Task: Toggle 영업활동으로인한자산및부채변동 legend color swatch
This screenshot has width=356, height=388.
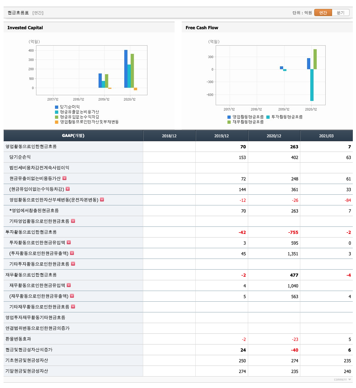Action: click(x=56, y=122)
